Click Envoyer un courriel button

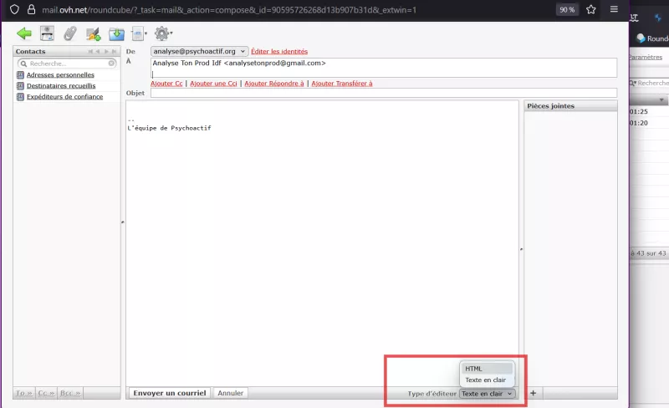pos(170,393)
